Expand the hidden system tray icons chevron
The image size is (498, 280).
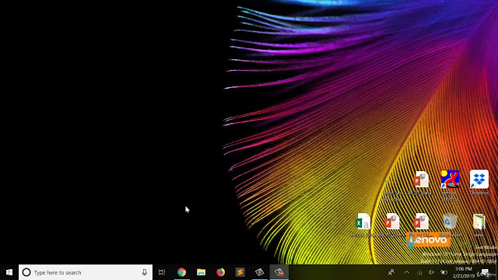pyautogui.click(x=406, y=272)
